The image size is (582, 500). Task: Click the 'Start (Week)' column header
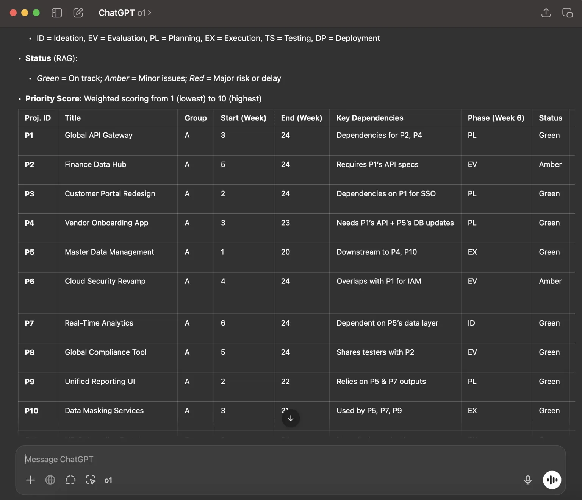244,118
